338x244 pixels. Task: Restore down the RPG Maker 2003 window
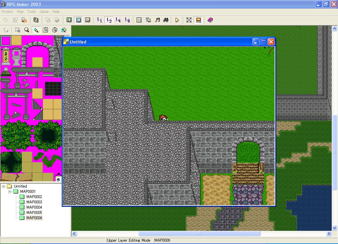point(326,4)
